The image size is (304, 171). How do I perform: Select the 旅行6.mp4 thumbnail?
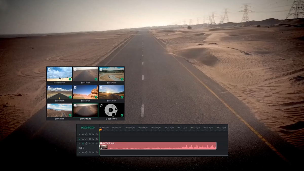59,110
